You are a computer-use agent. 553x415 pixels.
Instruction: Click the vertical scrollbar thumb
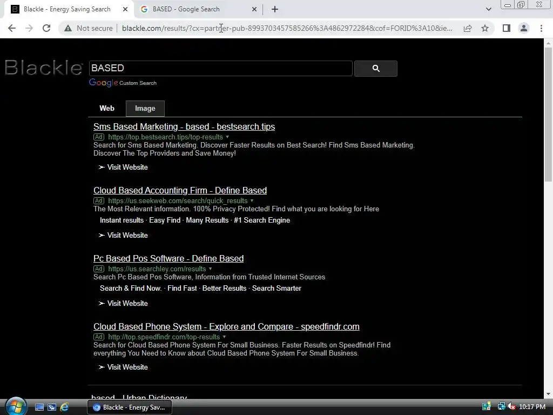548,115
